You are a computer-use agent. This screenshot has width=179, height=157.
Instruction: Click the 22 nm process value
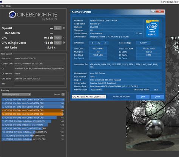[x=139, y=34]
